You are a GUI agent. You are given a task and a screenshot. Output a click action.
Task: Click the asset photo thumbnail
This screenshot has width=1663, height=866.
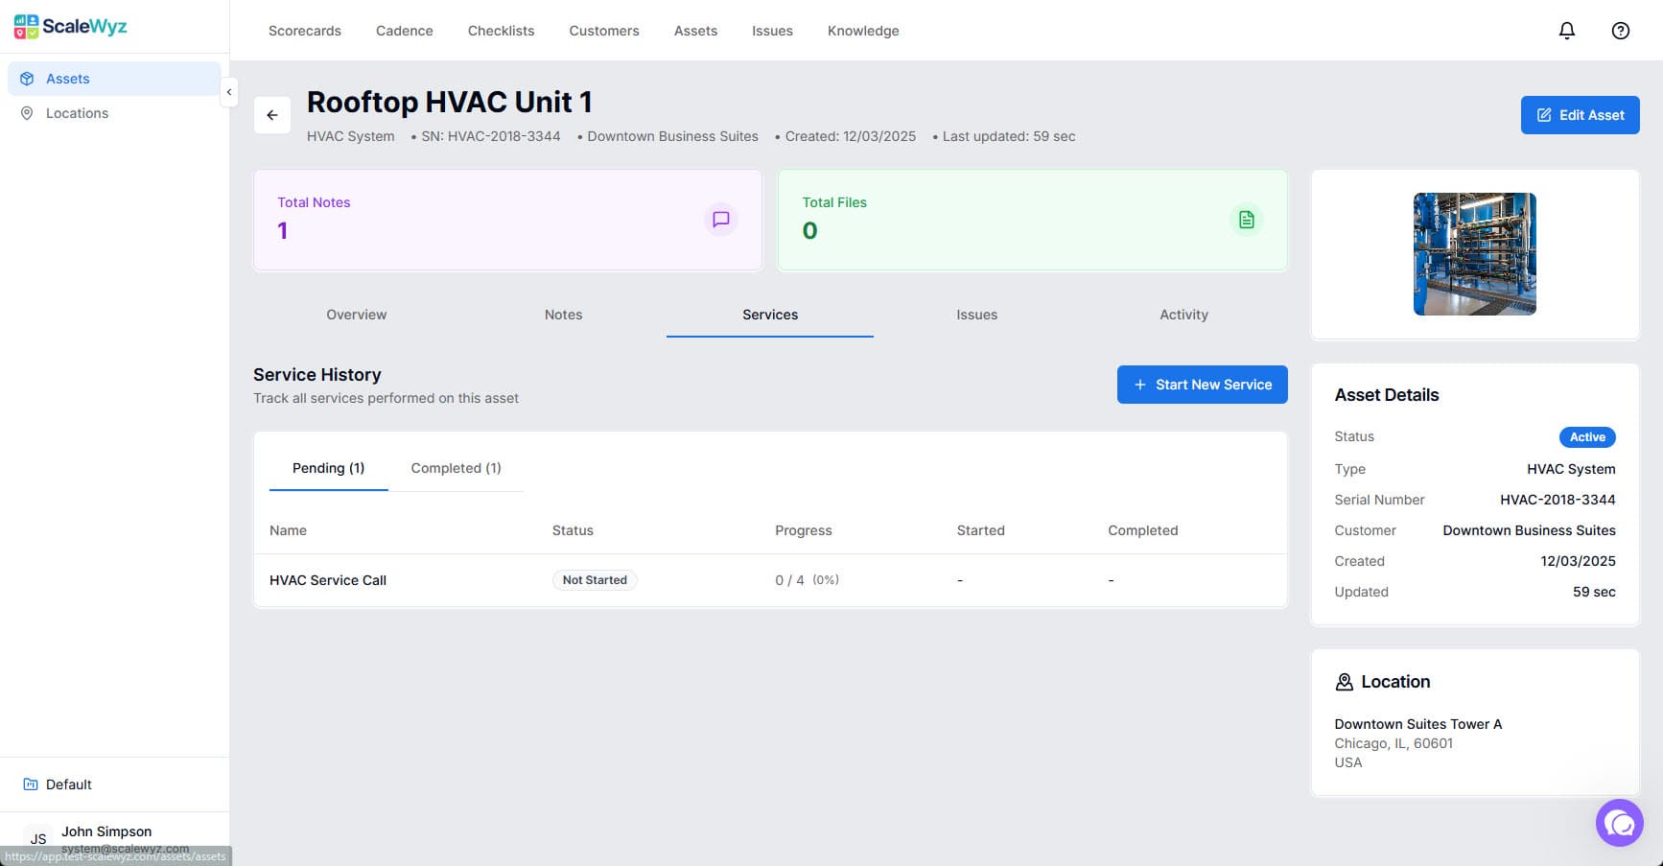(x=1474, y=254)
